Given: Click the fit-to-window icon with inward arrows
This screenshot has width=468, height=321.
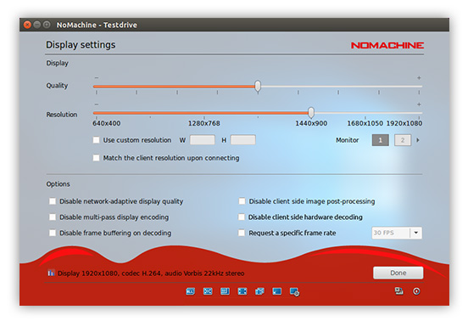Looking at the screenshot, I should tap(208, 291).
